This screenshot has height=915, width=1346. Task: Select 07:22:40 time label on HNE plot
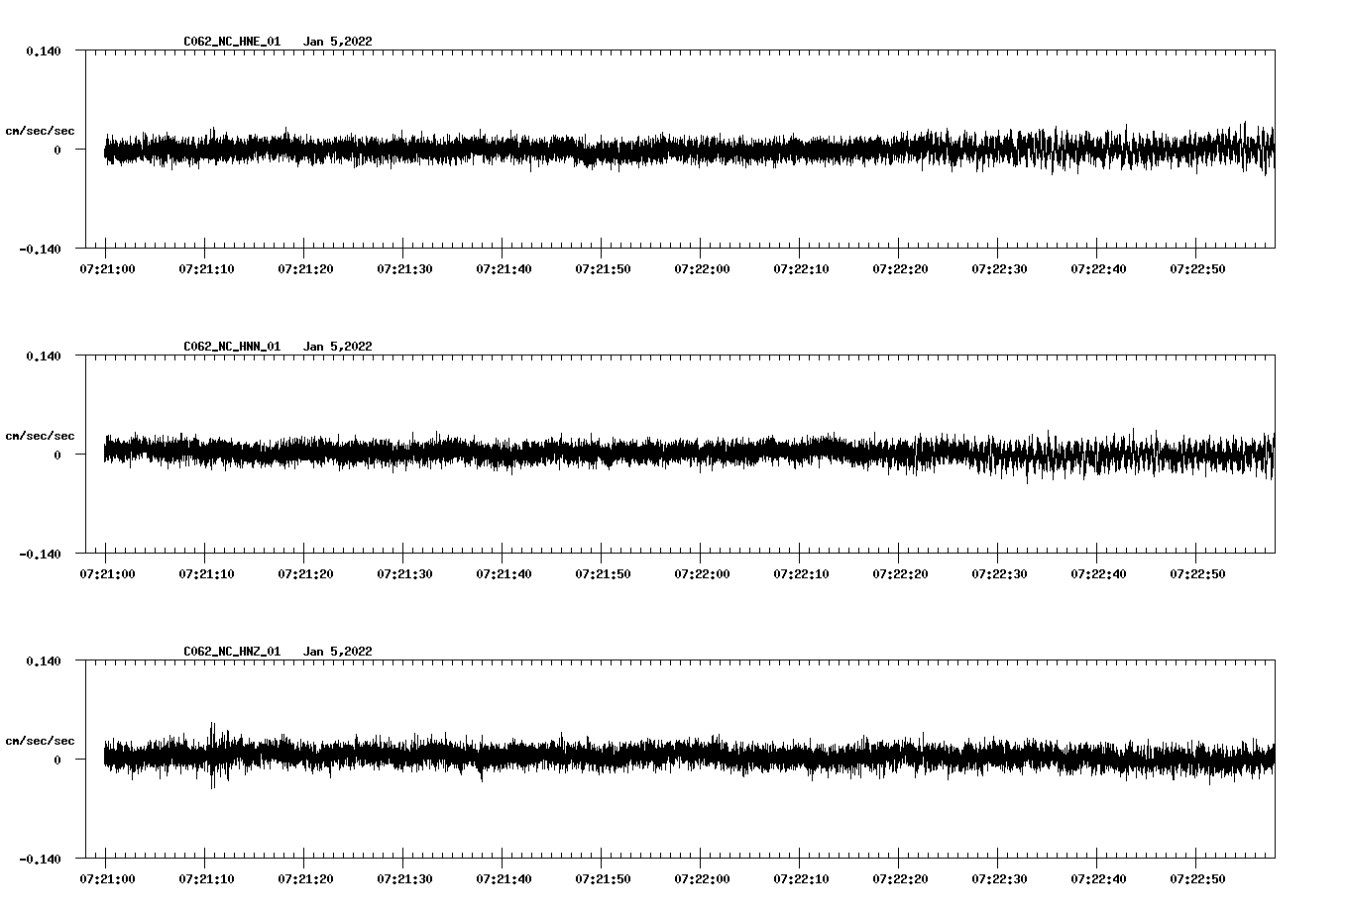point(1098,268)
